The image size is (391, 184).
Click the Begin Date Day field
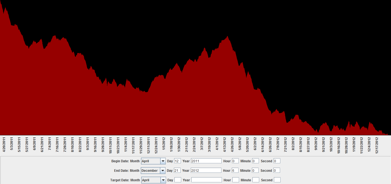pos(177,161)
